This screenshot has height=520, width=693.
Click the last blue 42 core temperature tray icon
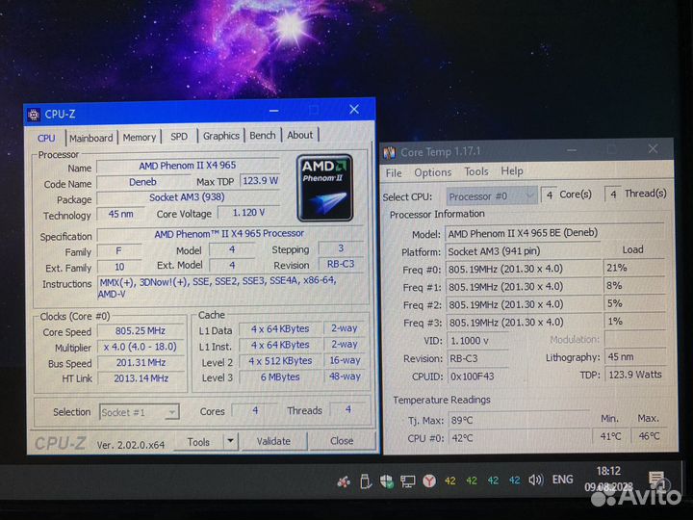coord(514,481)
